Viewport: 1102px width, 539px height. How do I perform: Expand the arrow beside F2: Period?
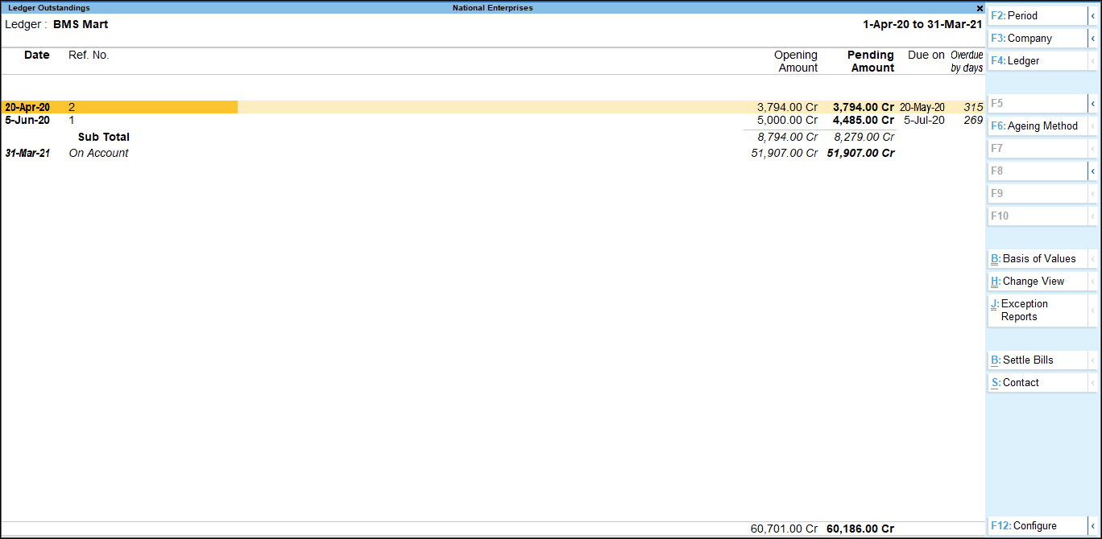[x=1093, y=16]
